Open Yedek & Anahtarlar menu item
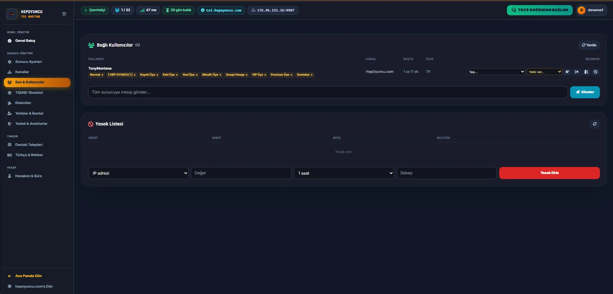The height and width of the screenshot is (294, 613). point(37,124)
